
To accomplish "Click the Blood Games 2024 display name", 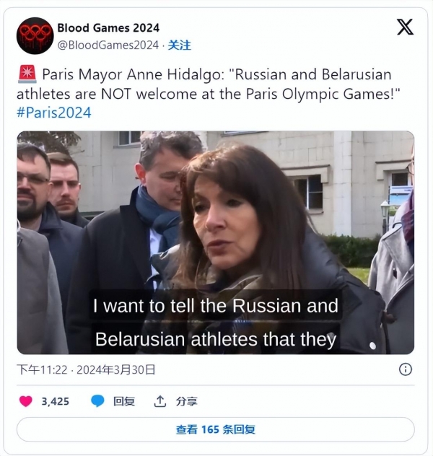I will 108,28.
